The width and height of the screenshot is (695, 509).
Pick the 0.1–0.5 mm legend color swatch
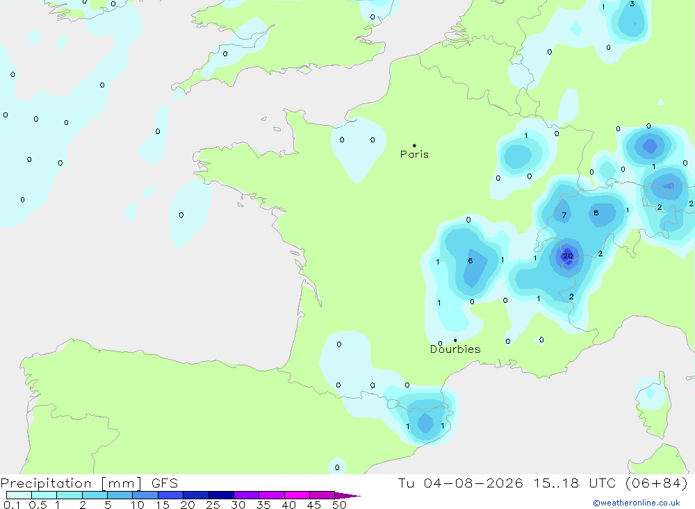pos(19,495)
